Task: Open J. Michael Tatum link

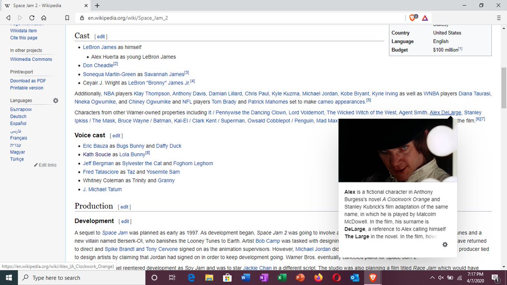Action: pos(102,189)
